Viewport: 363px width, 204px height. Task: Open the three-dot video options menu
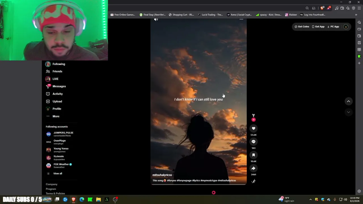click(x=241, y=19)
